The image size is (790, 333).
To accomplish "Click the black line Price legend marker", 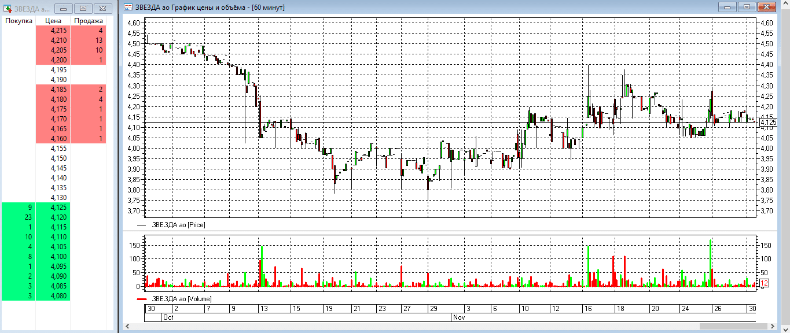I will [142, 224].
